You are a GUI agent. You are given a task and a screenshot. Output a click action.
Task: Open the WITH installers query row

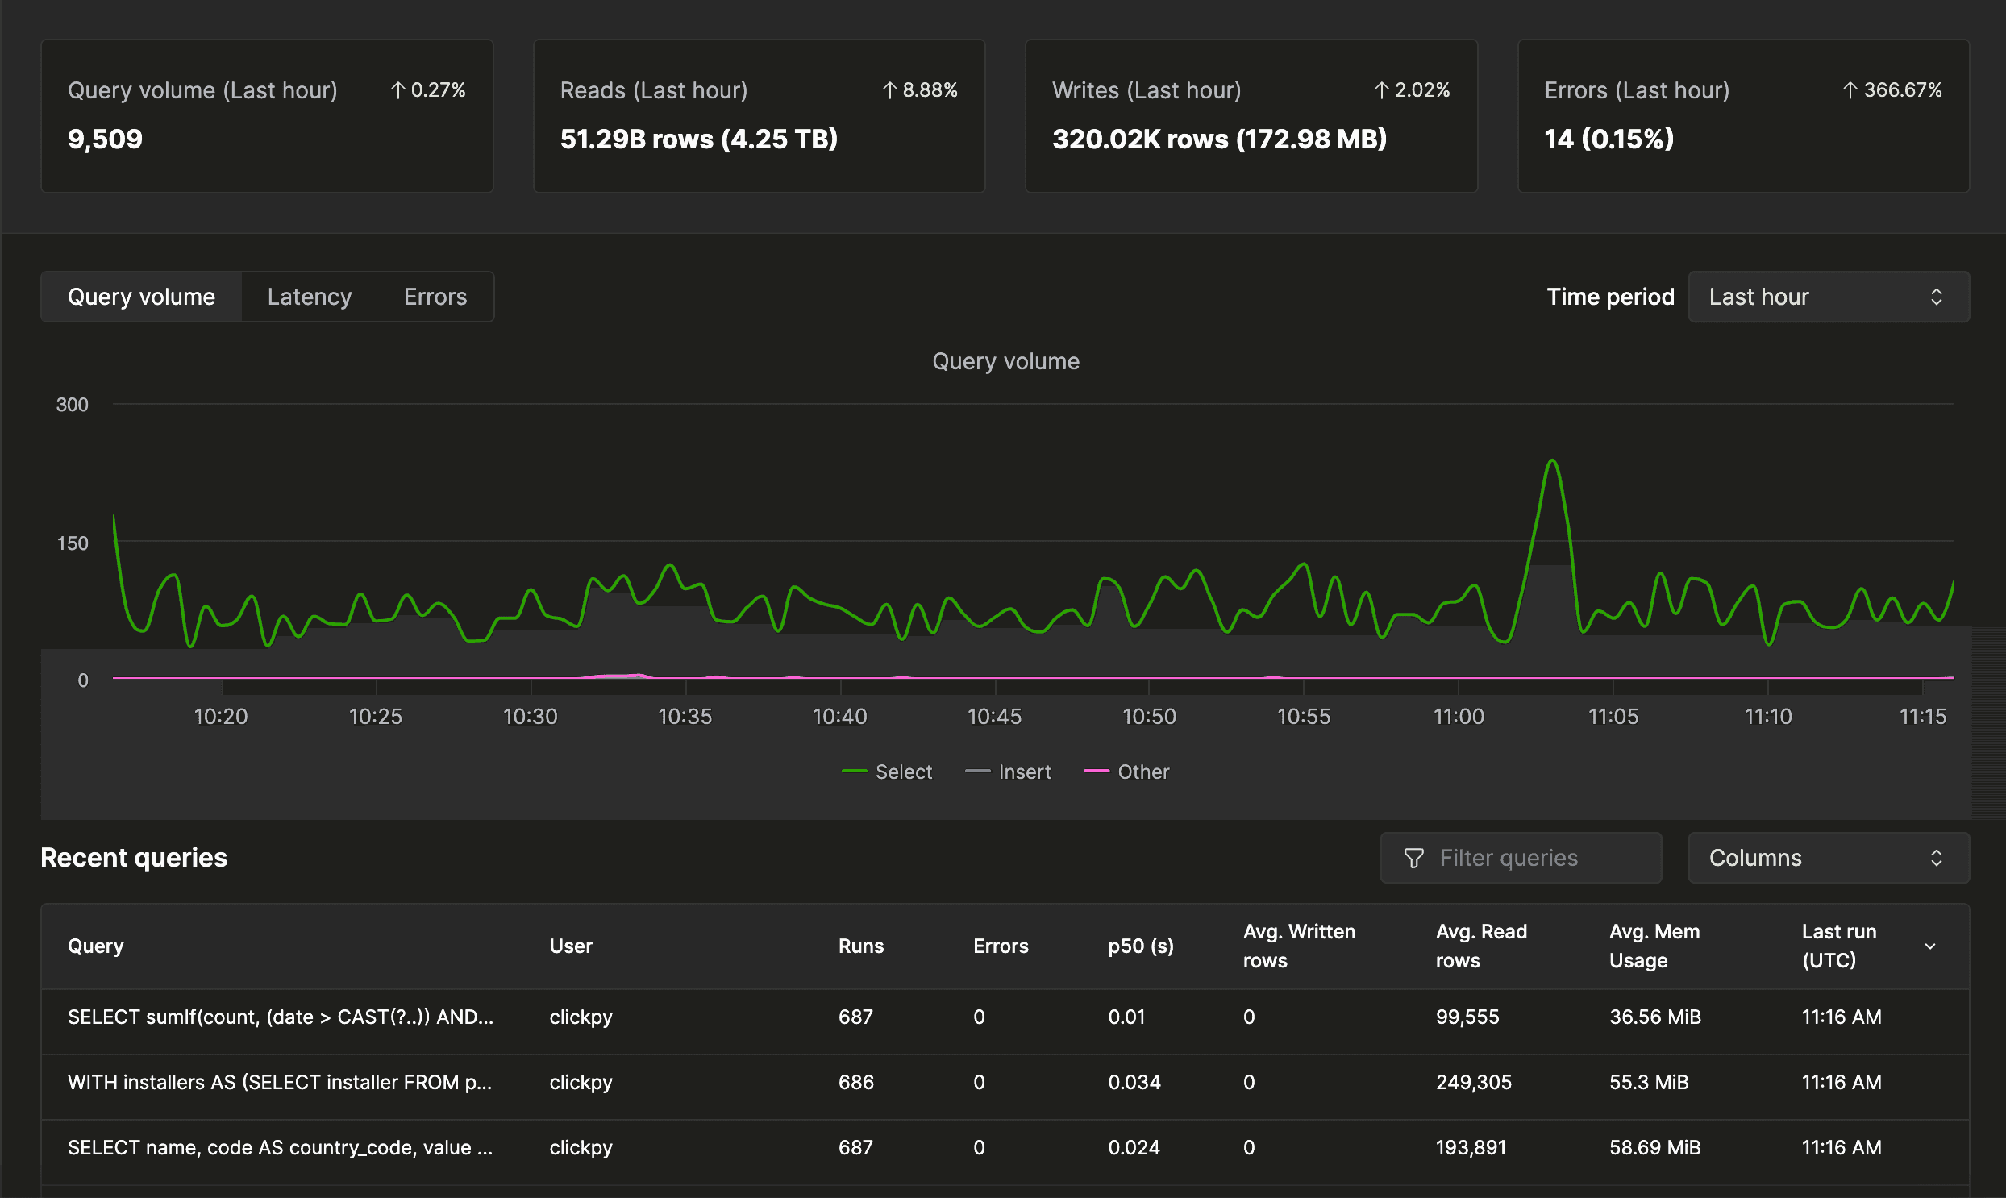point(279,1083)
